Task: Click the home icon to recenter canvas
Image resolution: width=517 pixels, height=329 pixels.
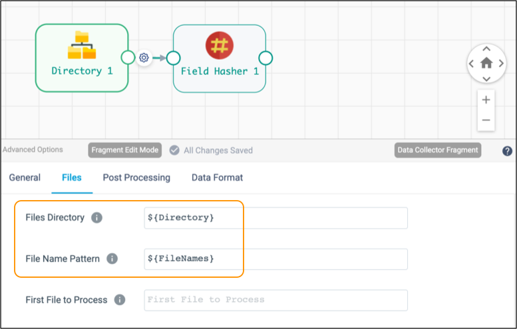Action: pyautogui.click(x=486, y=63)
